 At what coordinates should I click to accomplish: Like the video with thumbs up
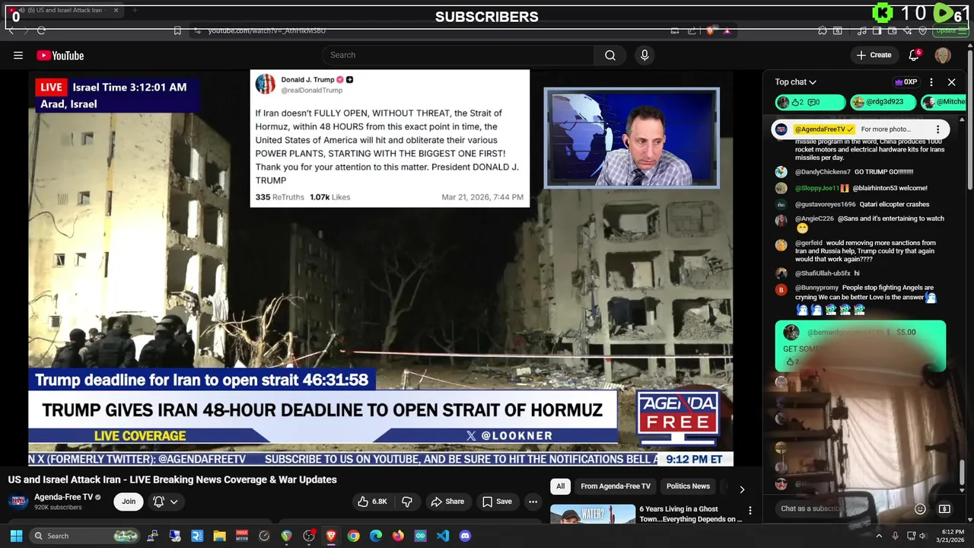coord(372,502)
